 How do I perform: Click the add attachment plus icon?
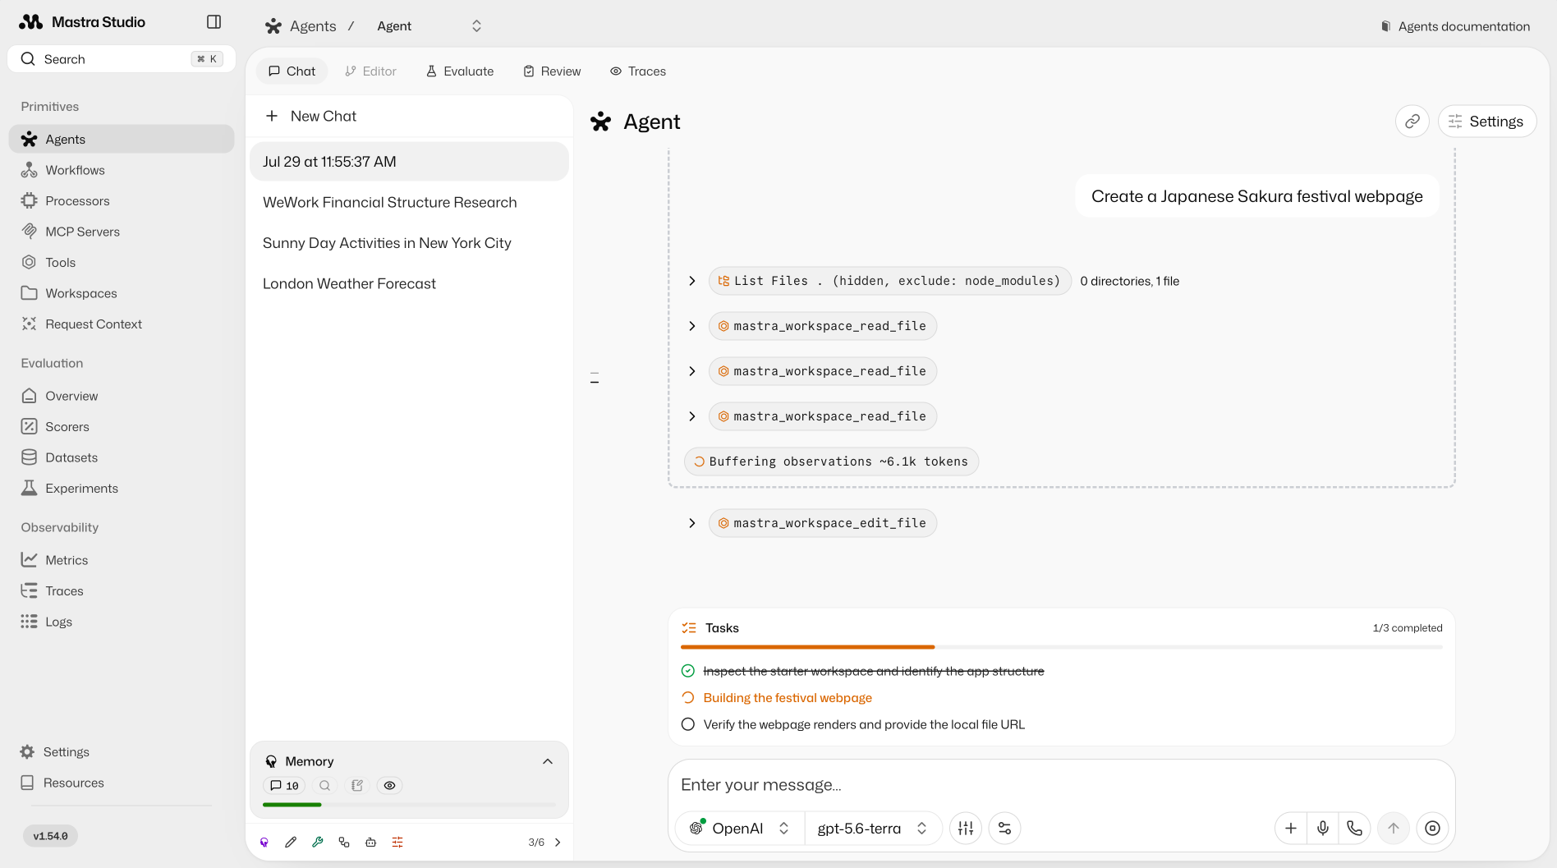pyautogui.click(x=1291, y=828)
